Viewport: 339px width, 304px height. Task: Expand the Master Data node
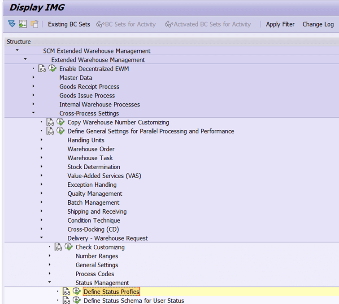point(33,78)
